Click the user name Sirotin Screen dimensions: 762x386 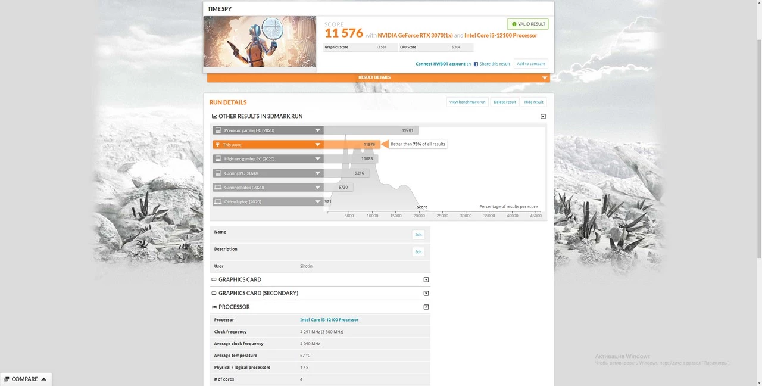click(306, 266)
